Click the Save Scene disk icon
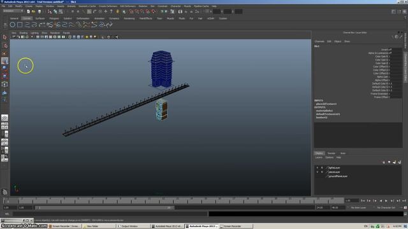 (40, 11)
